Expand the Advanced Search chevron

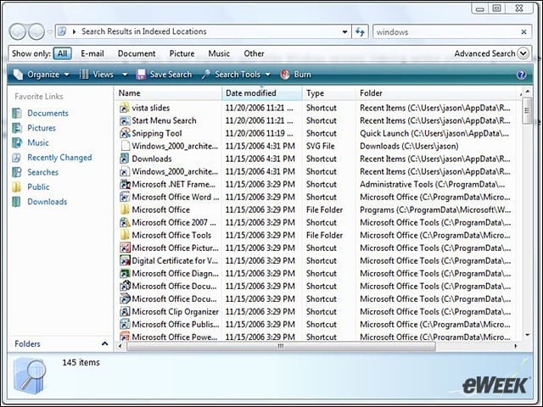523,53
